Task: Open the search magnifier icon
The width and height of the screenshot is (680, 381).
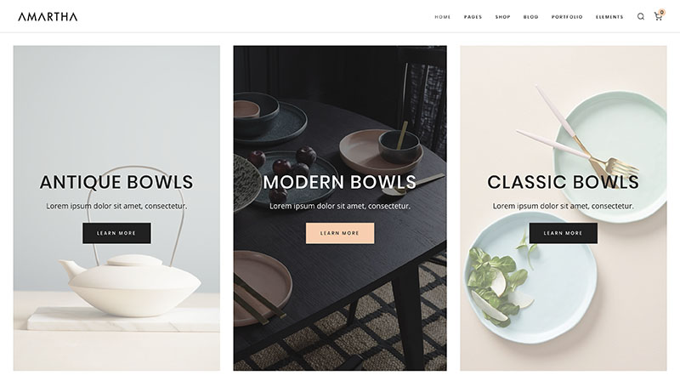Action: click(641, 16)
